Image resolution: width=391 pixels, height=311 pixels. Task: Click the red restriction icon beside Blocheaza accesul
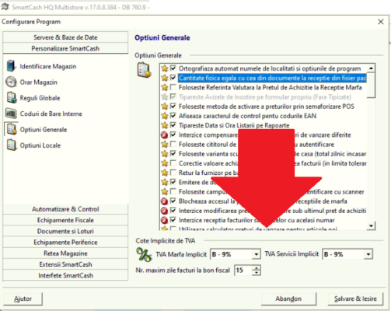click(164, 201)
